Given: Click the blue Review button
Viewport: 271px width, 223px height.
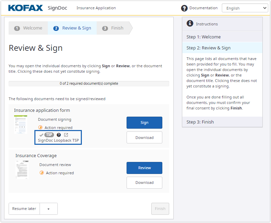Looking at the screenshot, I should tap(144, 168).
